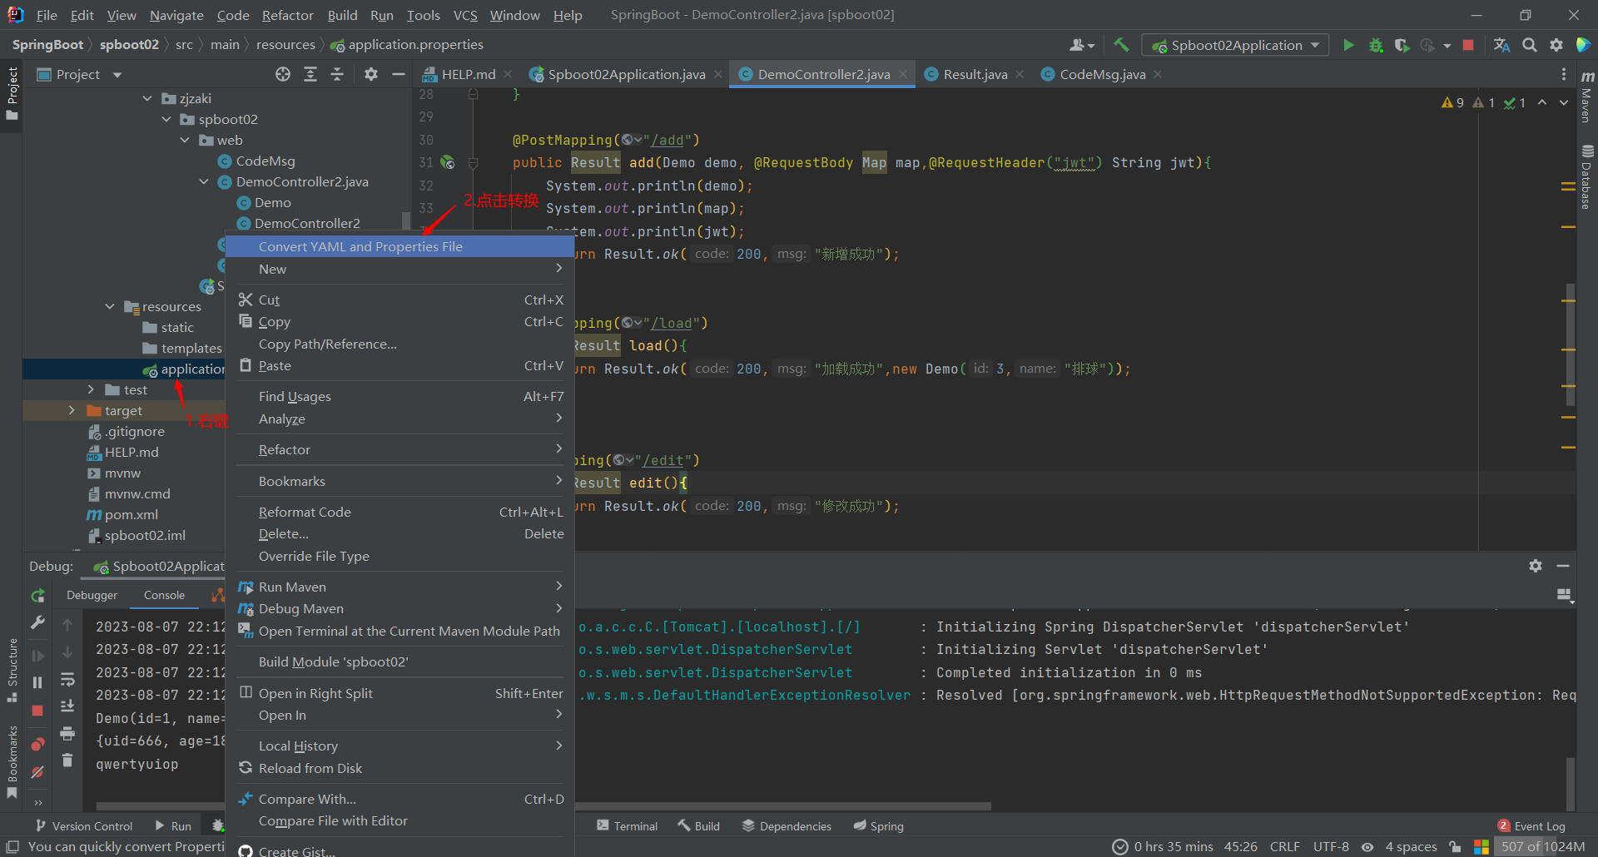Click the Build hammer icon
The image size is (1598, 857).
click(1121, 45)
